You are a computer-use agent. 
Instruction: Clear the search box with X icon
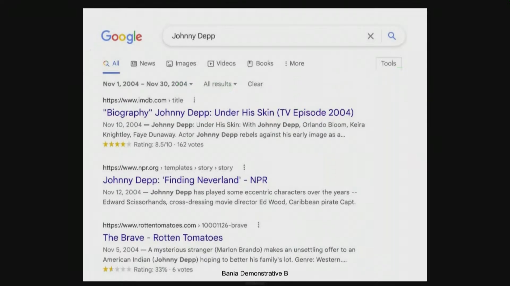point(371,36)
